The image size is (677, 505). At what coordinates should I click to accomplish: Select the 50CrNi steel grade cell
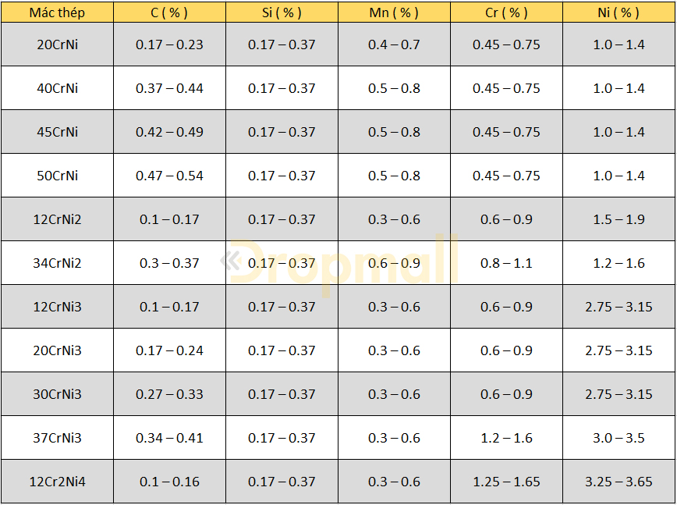click(57, 176)
